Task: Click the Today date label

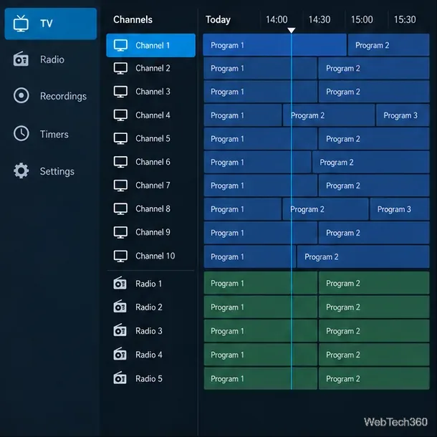Action: (218, 19)
